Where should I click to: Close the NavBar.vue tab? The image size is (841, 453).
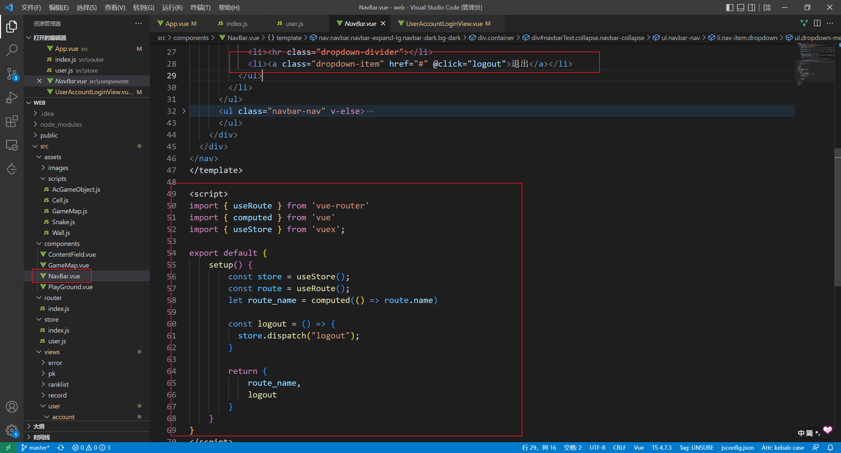coord(383,23)
